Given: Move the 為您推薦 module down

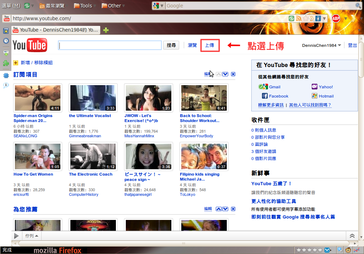Looking at the screenshot, I should [x=225, y=209].
